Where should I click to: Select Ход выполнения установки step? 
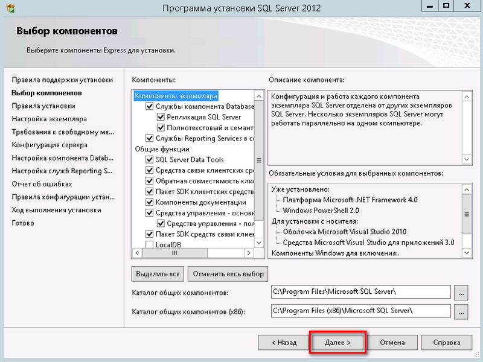click(x=56, y=210)
